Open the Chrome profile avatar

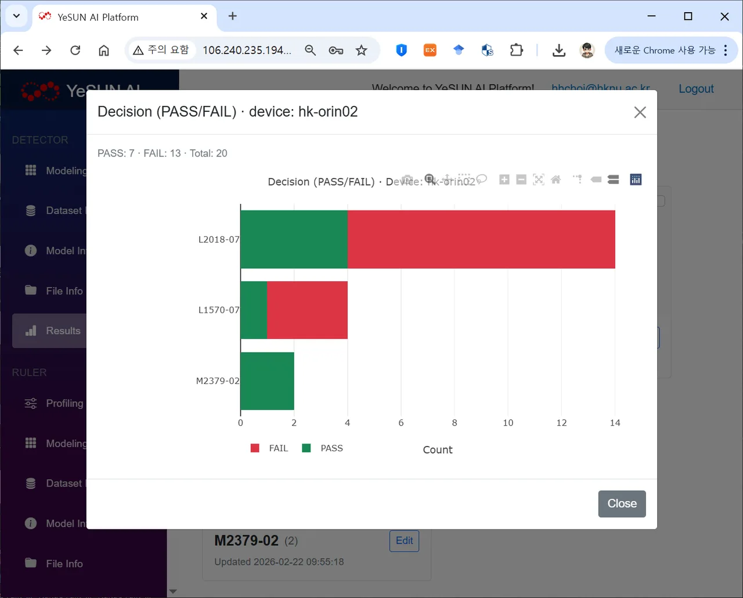(x=587, y=50)
